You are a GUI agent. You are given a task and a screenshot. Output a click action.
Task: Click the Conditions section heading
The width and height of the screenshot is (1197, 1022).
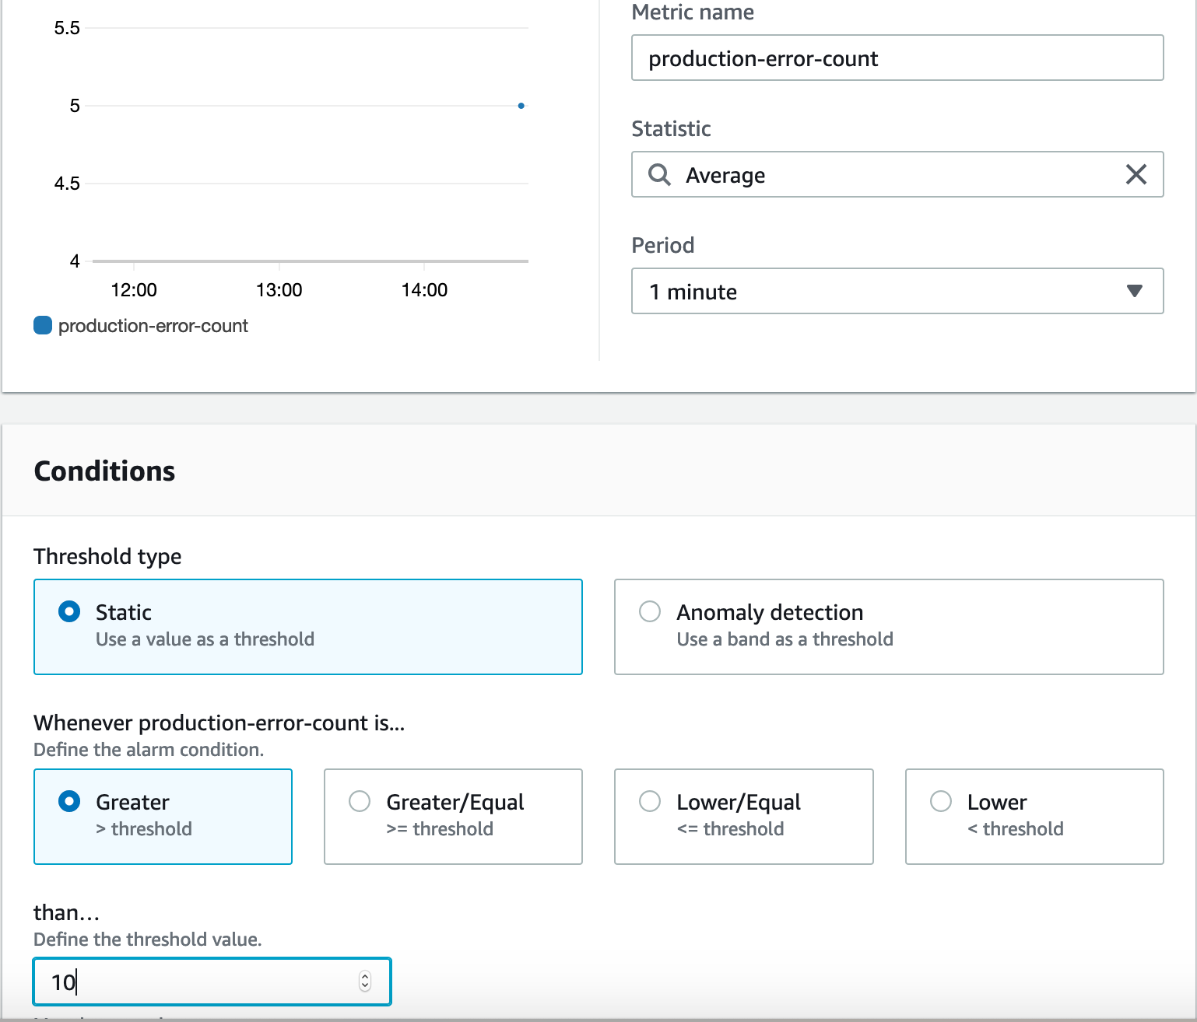pos(104,471)
